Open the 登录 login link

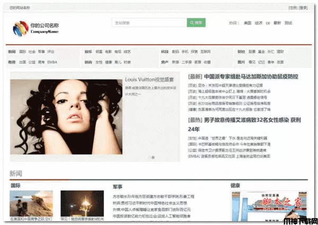point(303,8)
